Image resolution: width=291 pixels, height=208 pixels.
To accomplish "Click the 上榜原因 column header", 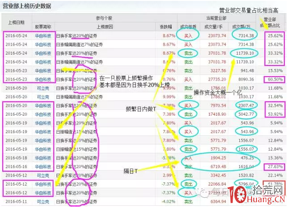I will pyautogui.click(x=104, y=27).
